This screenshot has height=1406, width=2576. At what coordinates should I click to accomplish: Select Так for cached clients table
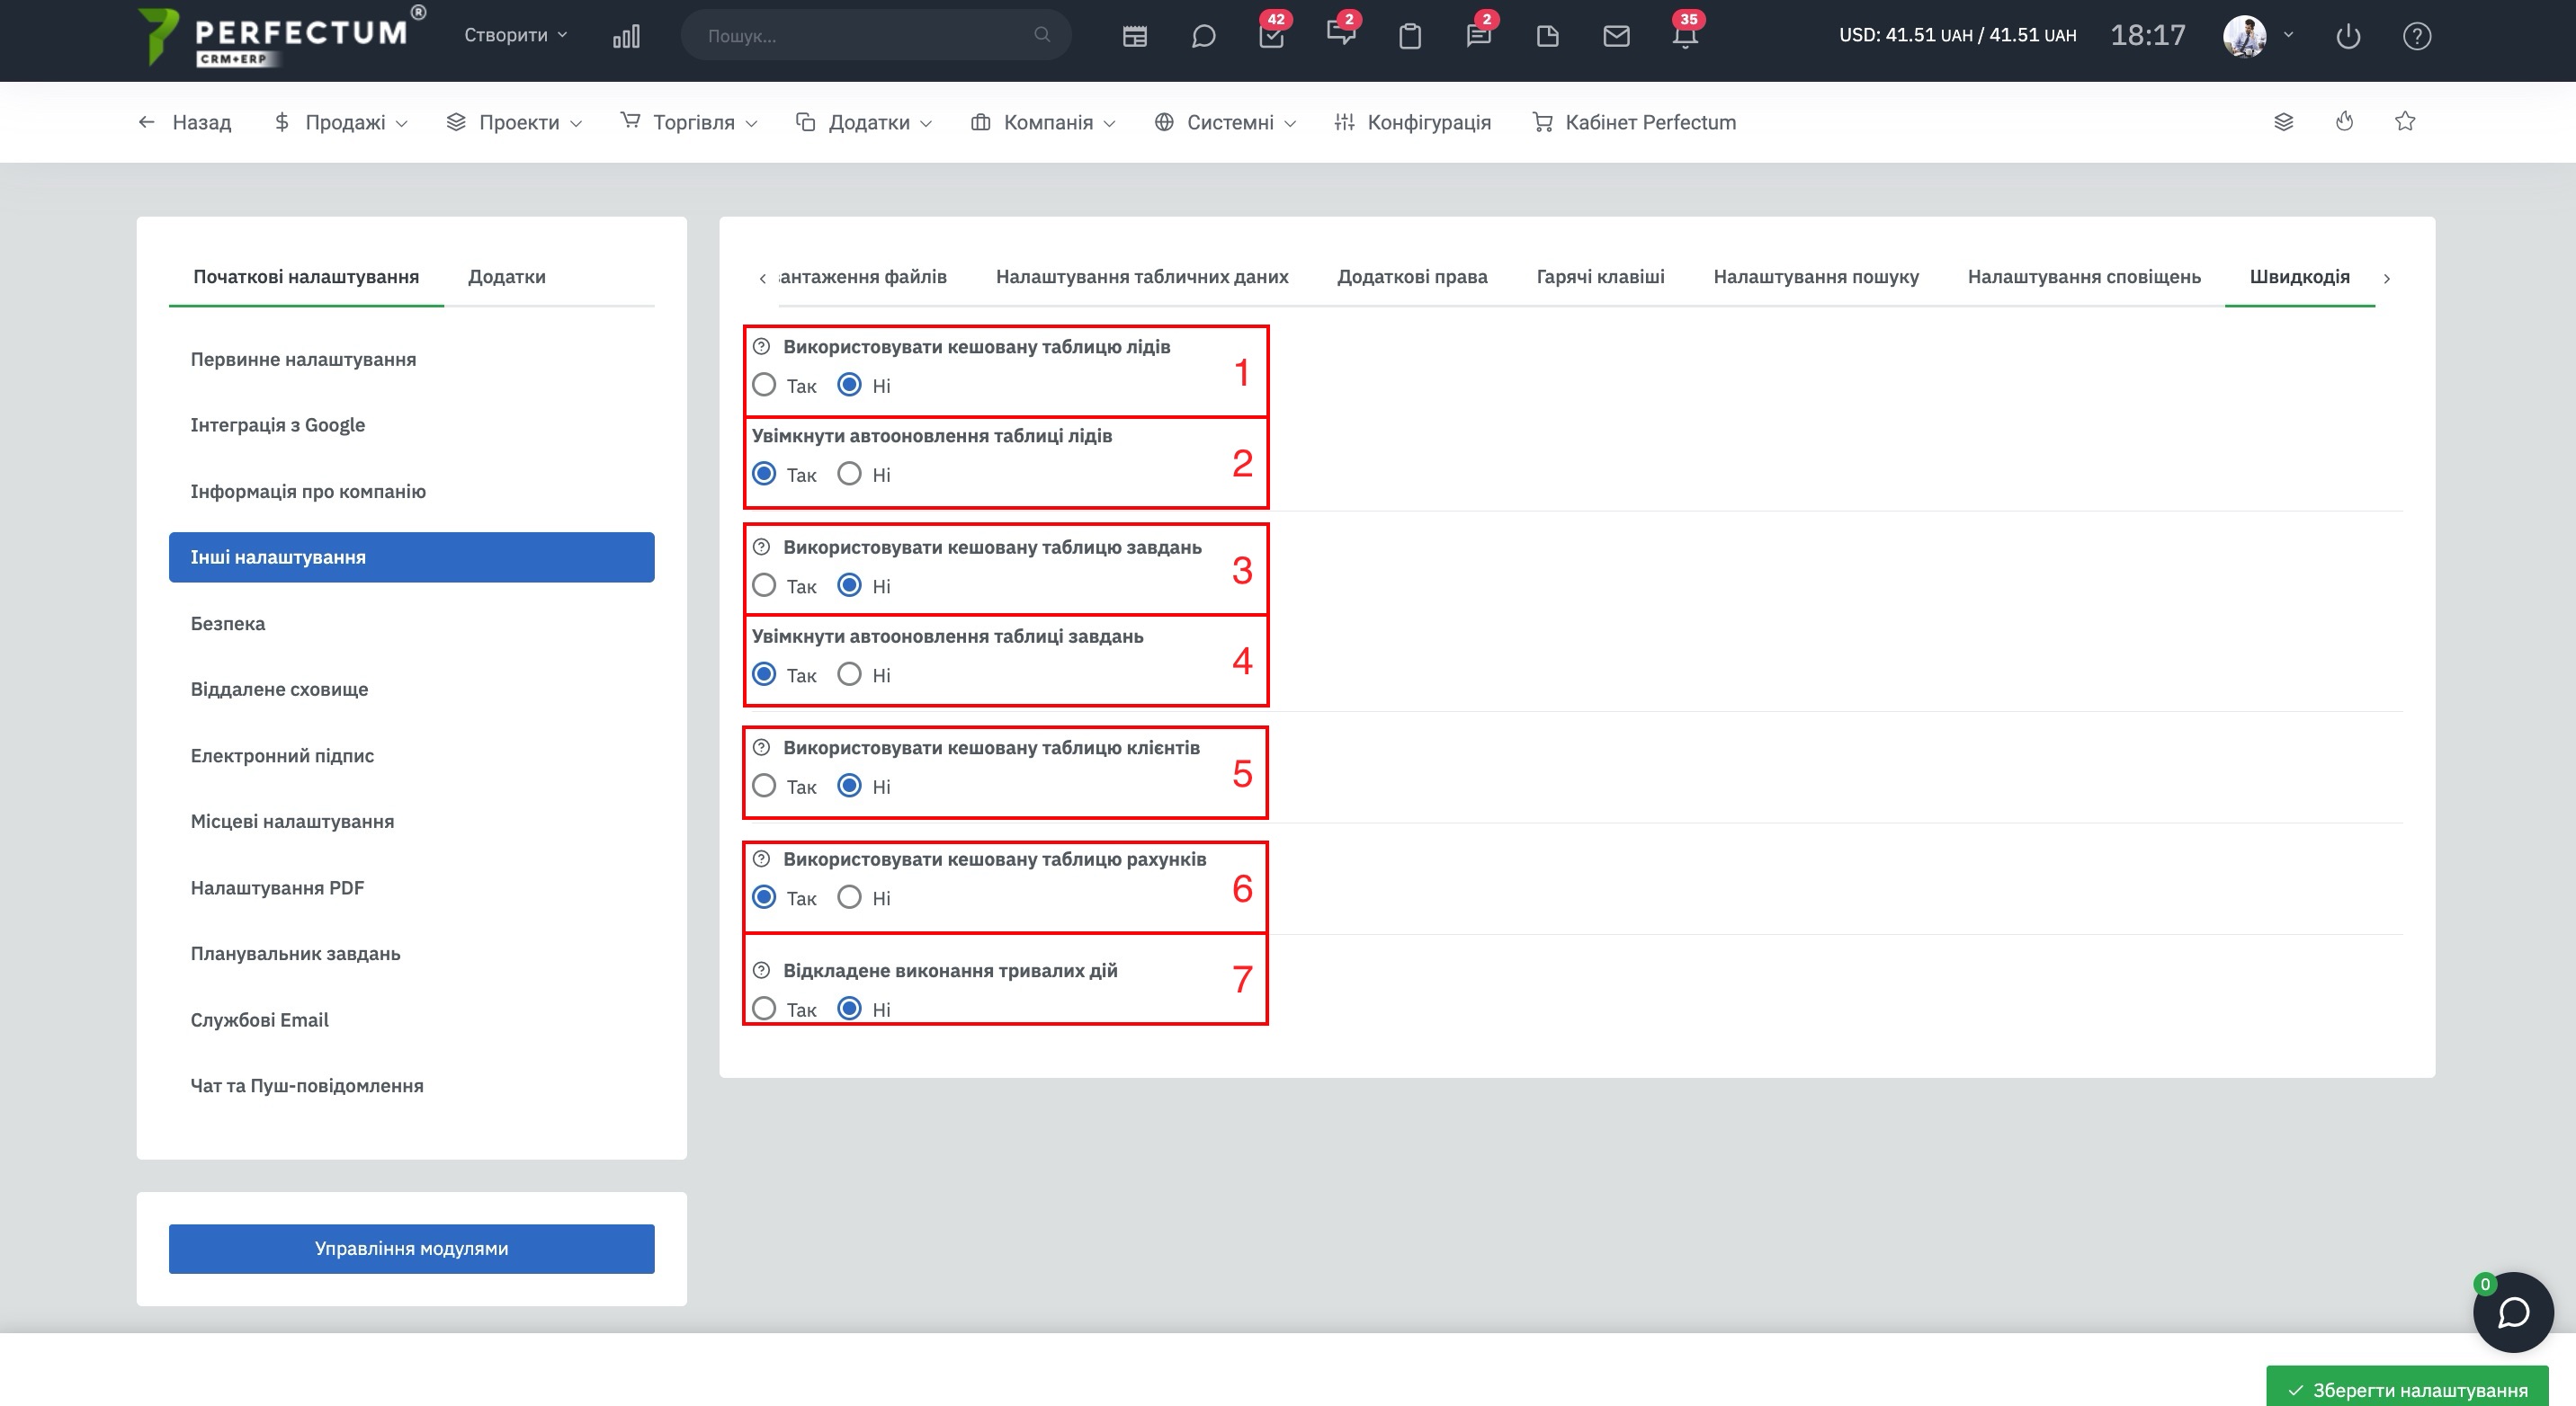click(764, 787)
